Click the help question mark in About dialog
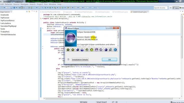Screen dimensions: 184x103 click(68, 60)
